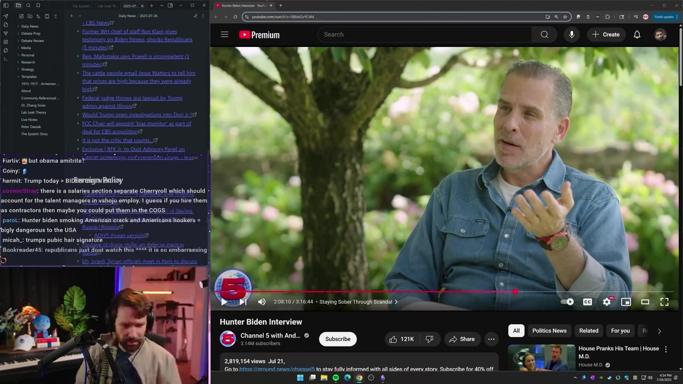Open new Chrome tab with plus
The image size is (683, 384).
point(280,5)
